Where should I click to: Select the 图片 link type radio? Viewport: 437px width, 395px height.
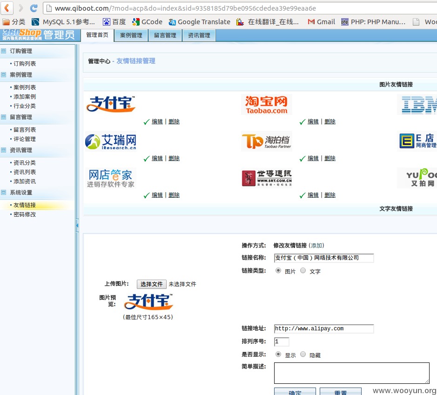coord(278,270)
